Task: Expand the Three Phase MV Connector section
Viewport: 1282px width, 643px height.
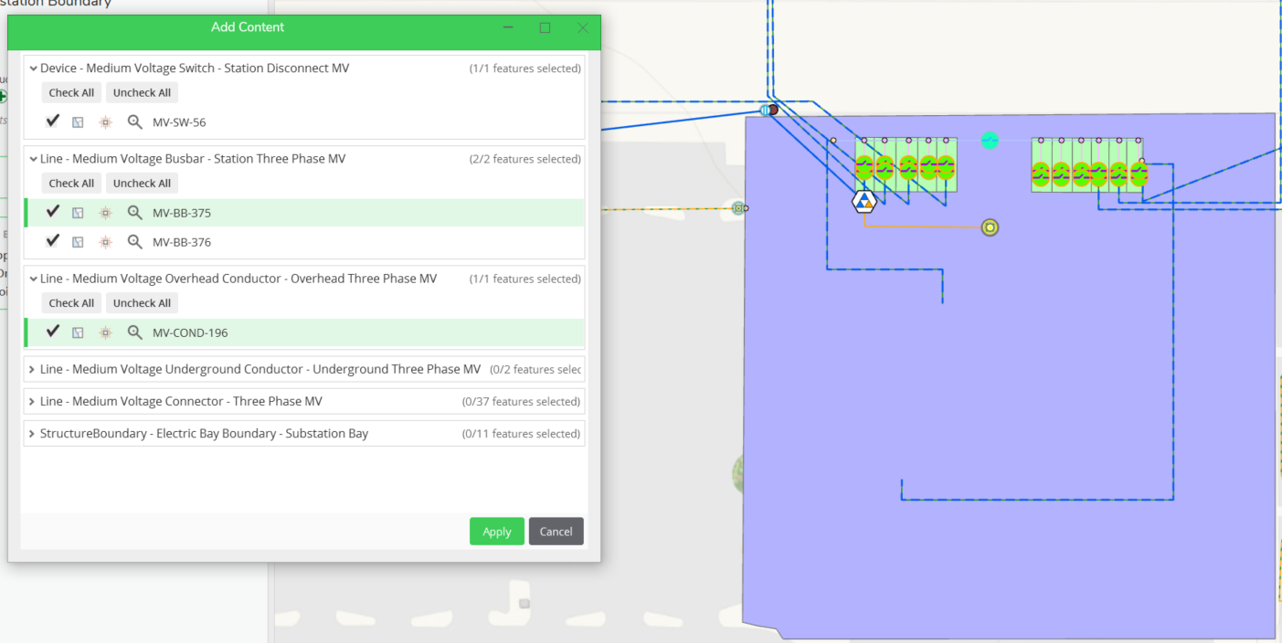Action: [32, 401]
